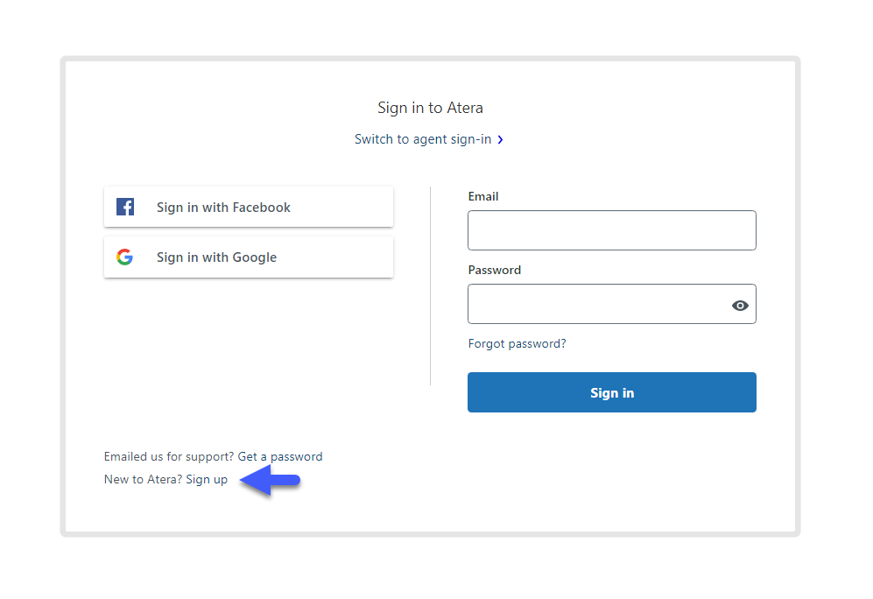Viewport: 873px width, 599px height.
Task: Click the Sign in to Atera heading
Action: point(431,108)
